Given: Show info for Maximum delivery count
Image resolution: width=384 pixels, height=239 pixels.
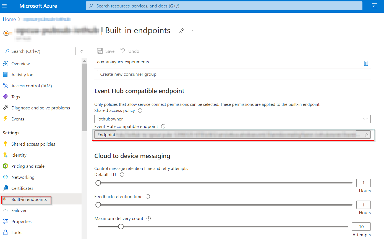Looking at the screenshot, I should [x=148, y=219].
